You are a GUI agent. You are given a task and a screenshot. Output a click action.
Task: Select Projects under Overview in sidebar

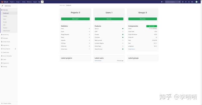click(5, 16)
